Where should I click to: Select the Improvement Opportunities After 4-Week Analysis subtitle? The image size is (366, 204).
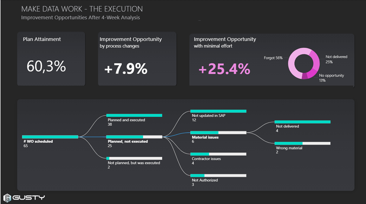pyautogui.click(x=80, y=17)
